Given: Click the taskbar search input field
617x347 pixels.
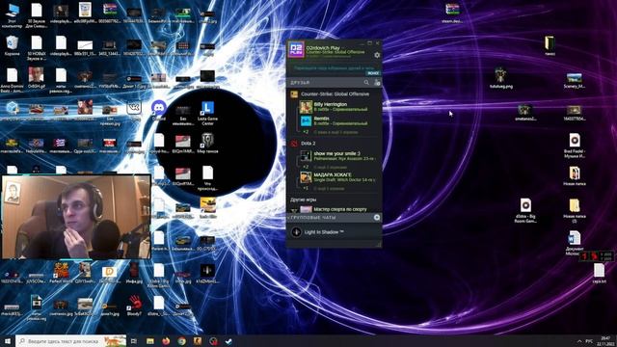Looking at the screenshot, I should pyautogui.click(x=71, y=341).
